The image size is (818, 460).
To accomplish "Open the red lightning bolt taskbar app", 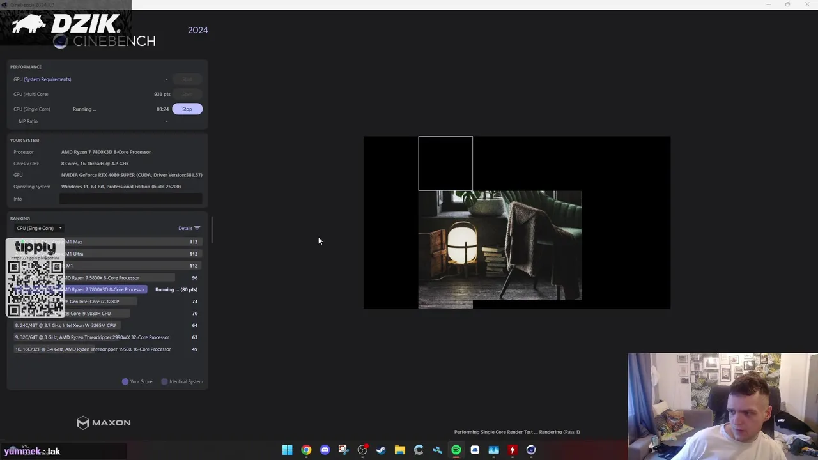I will 512,450.
